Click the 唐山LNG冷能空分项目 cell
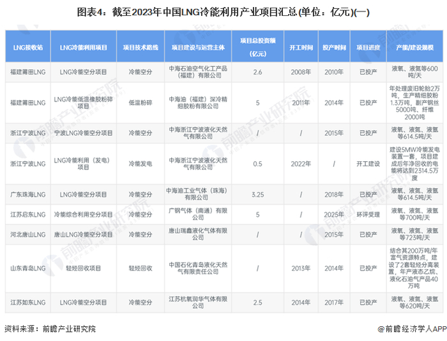The height and width of the screenshot is (341, 447). click(x=84, y=235)
